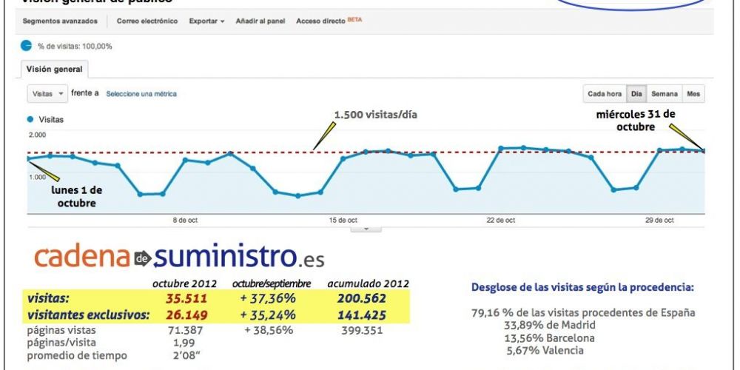Click the blue Visitas legend dot
The height and width of the screenshot is (370, 740).
30,118
